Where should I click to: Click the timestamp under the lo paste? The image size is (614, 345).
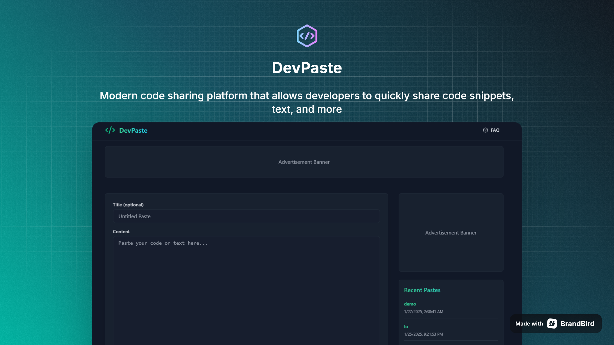click(423, 334)
